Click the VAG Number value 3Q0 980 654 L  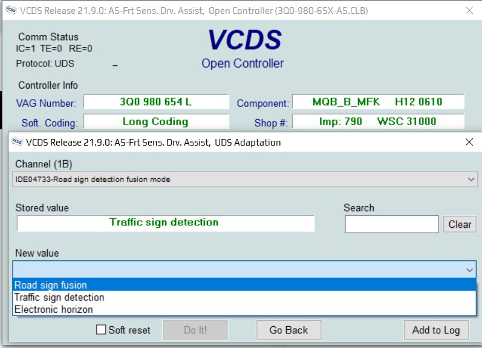coord(156,101)
